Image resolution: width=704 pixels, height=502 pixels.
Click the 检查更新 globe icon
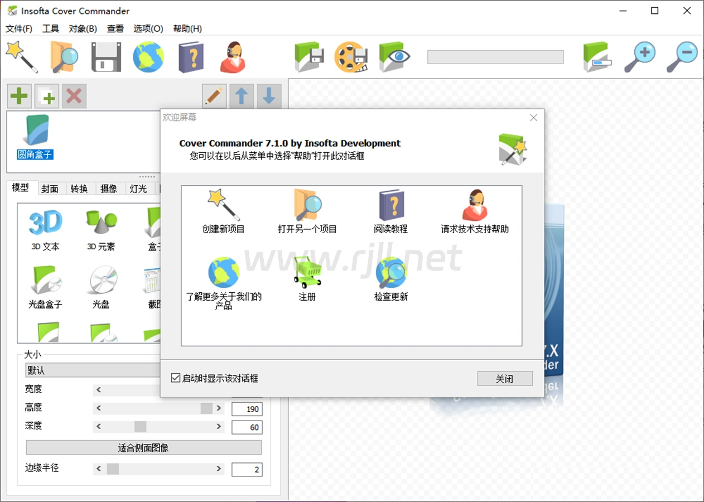tap(391, 272)
